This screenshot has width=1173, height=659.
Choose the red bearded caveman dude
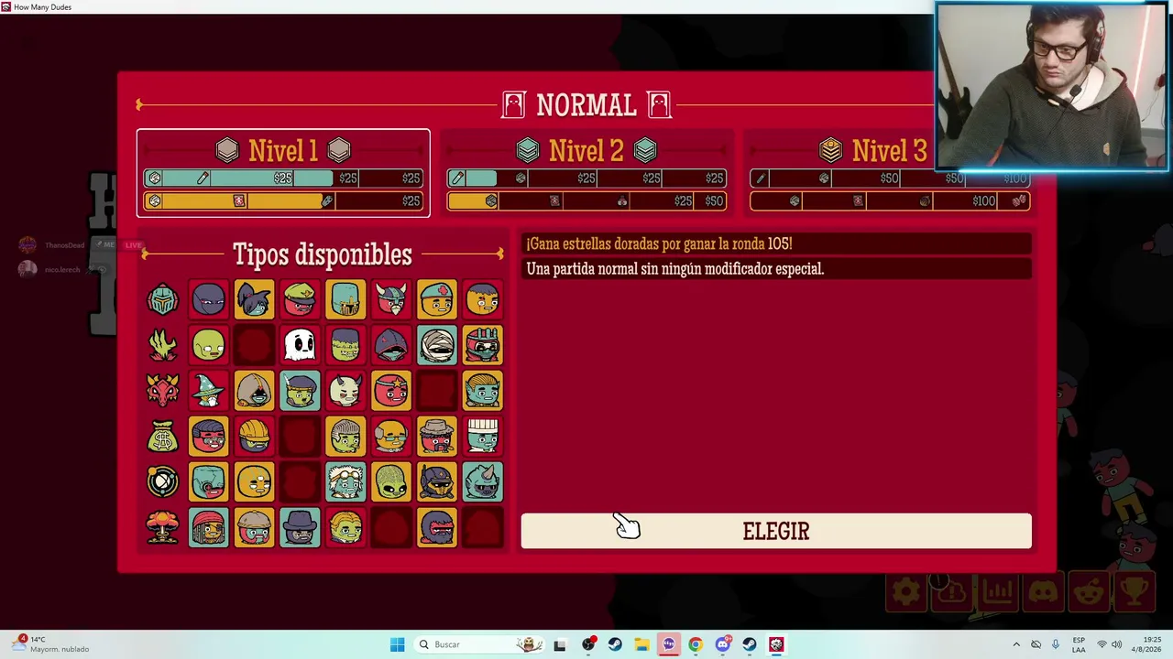coord(437,528)
